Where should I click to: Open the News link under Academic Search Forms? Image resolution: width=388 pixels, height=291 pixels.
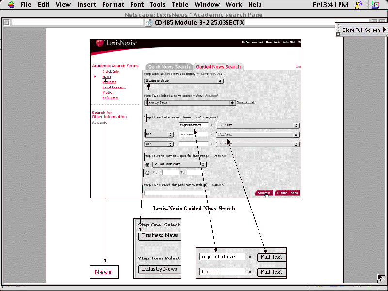[107, 77]
